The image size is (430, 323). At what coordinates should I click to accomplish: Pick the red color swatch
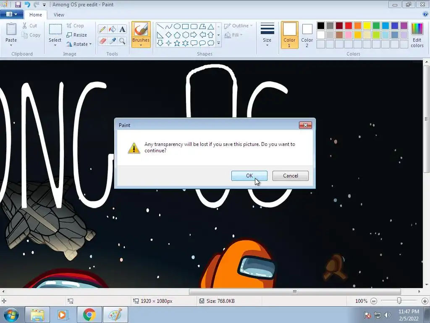349,26
